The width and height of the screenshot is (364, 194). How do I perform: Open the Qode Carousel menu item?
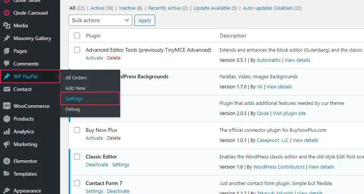(30, 13)
